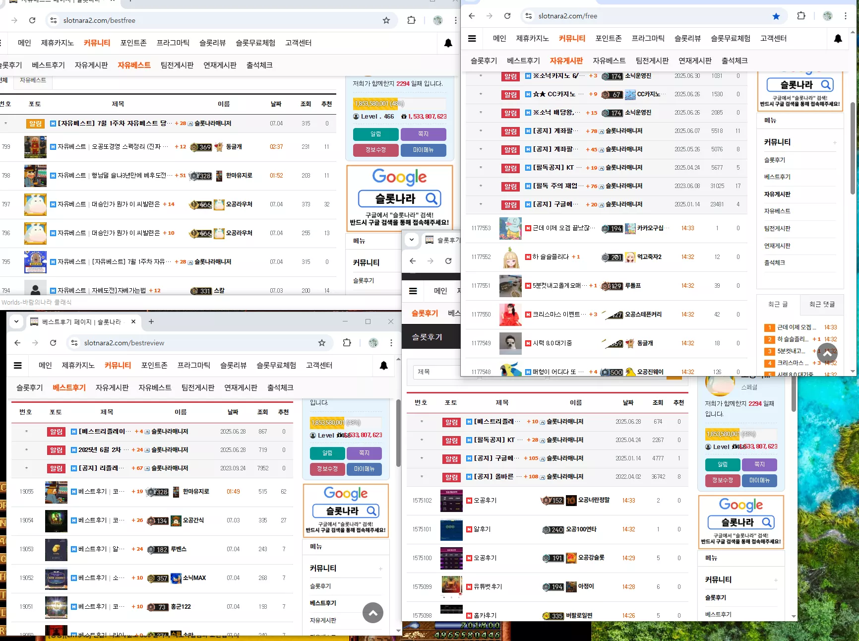Viewport: 859px width, 641px height.
Task: Reload the slotnara2.com/bestreview page
Action: tap(53, 343)
